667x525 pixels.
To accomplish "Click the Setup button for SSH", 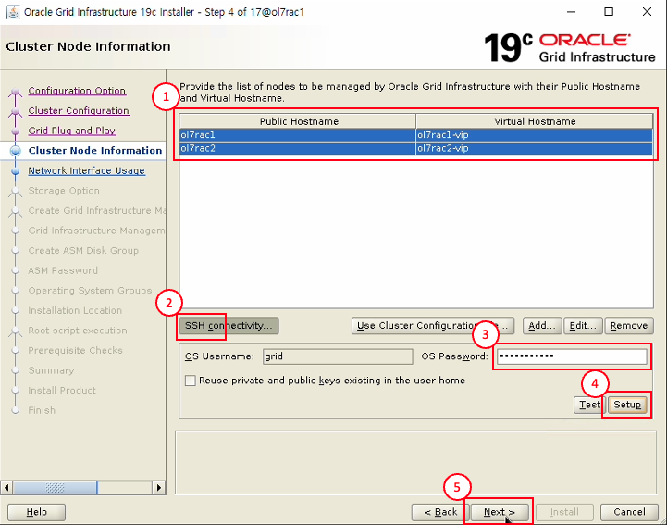I will (626, 405).
